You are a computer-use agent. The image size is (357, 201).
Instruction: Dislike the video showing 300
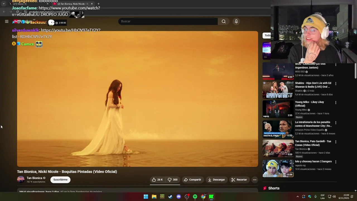coord(173,180)
